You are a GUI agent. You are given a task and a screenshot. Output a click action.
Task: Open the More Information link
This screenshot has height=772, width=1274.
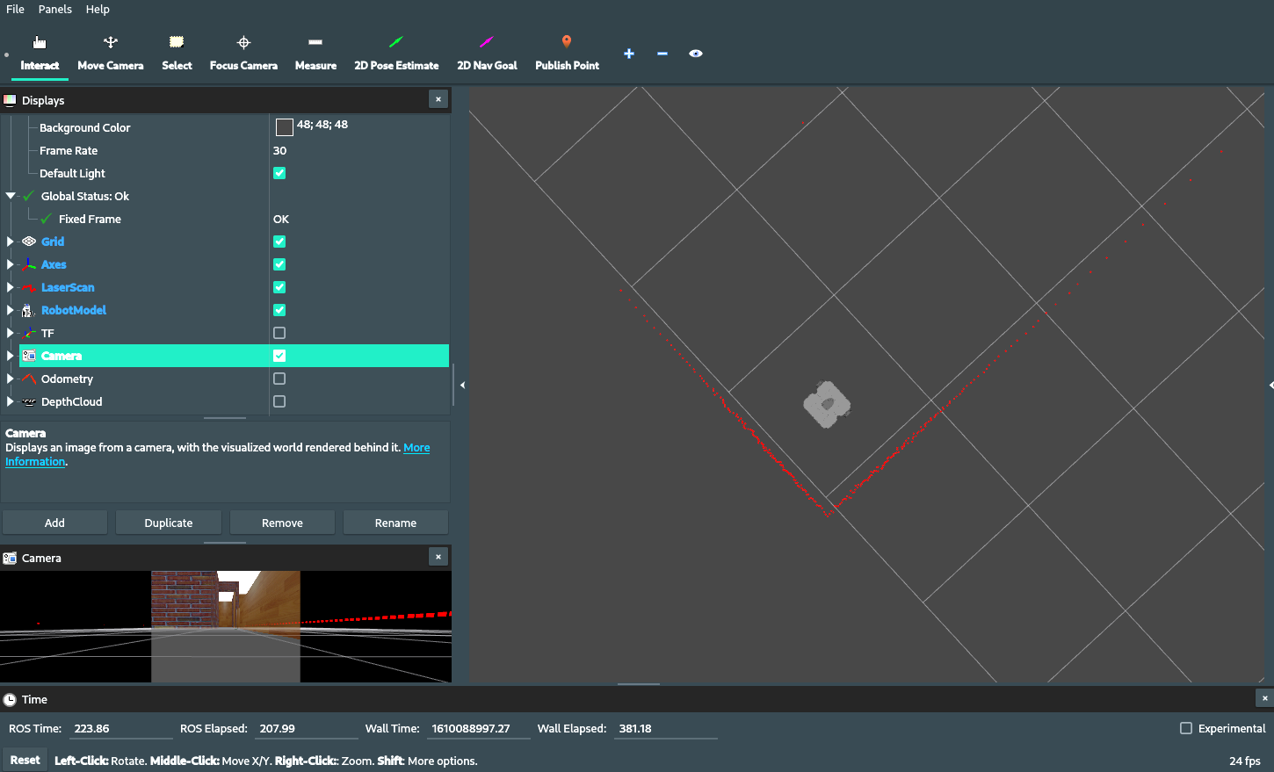[416, 448]
